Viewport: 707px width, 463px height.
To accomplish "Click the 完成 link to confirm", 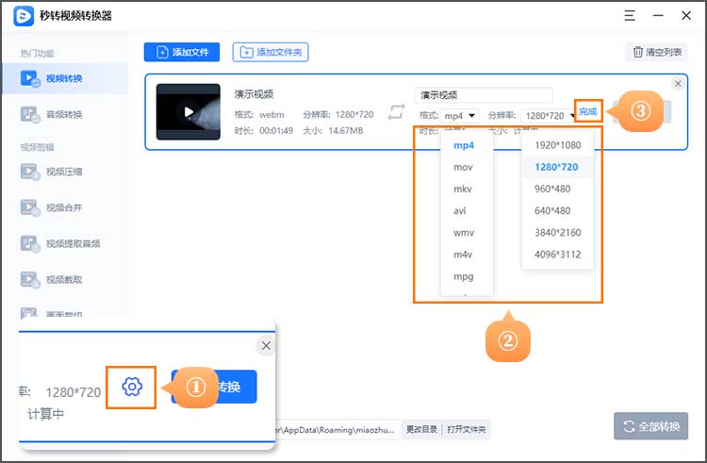I will point(587,112).
